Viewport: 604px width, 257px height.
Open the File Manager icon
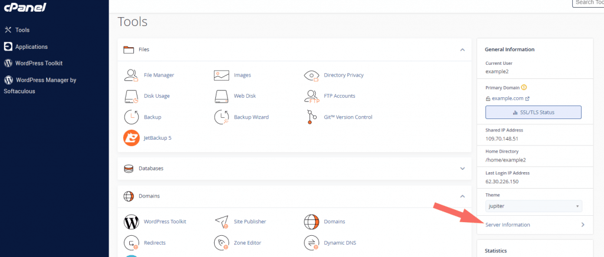tap(131, 75)
